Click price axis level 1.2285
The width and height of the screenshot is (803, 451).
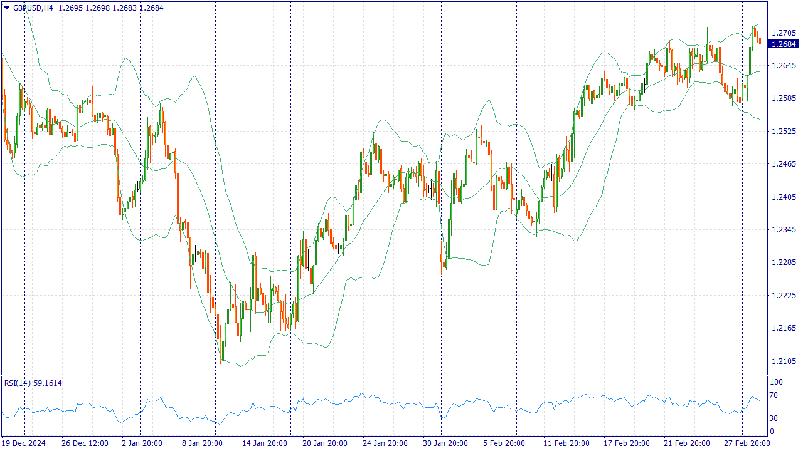click(x=783, y=262)
